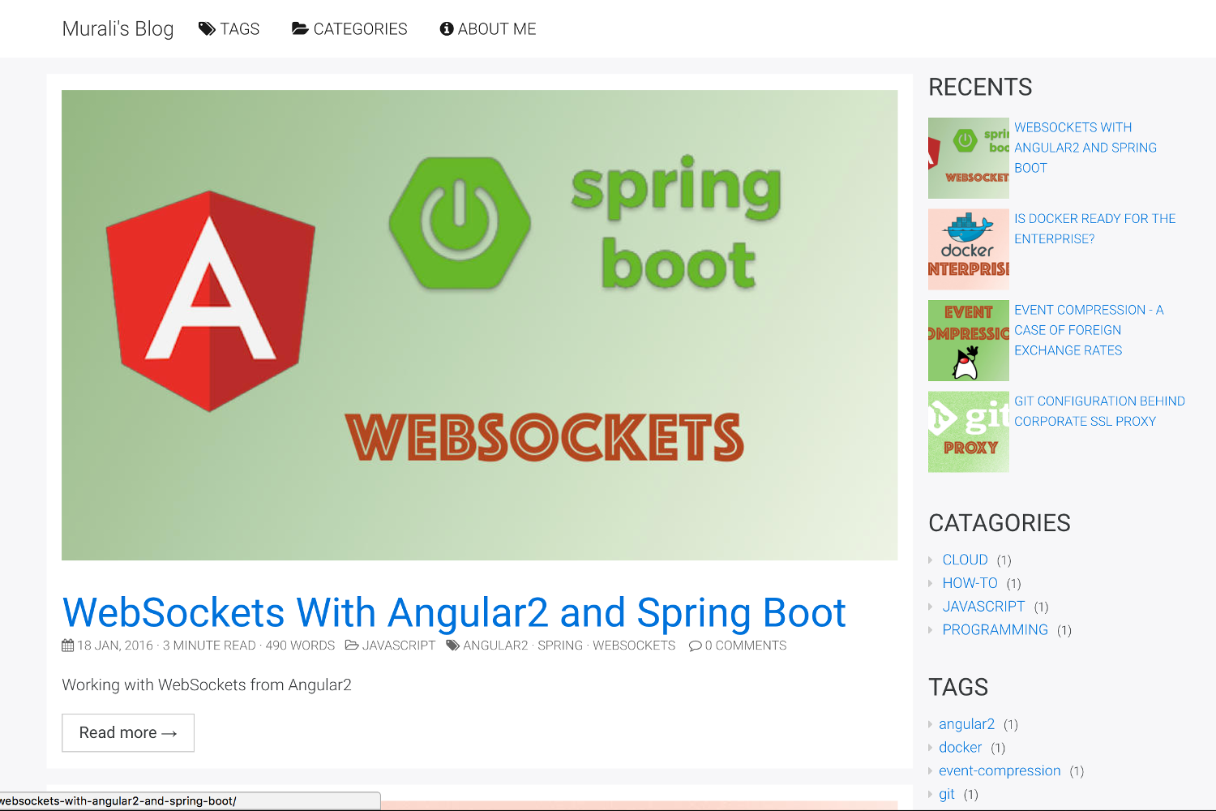1216x811 pixels.
Task: Open the PROGRAMMING category in sidebar
Action: (x=995, y=630)
